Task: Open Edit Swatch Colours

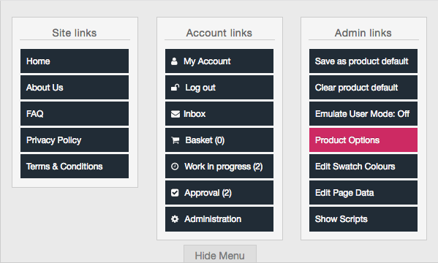Action: pyautogui.click(x=363, y=166)
